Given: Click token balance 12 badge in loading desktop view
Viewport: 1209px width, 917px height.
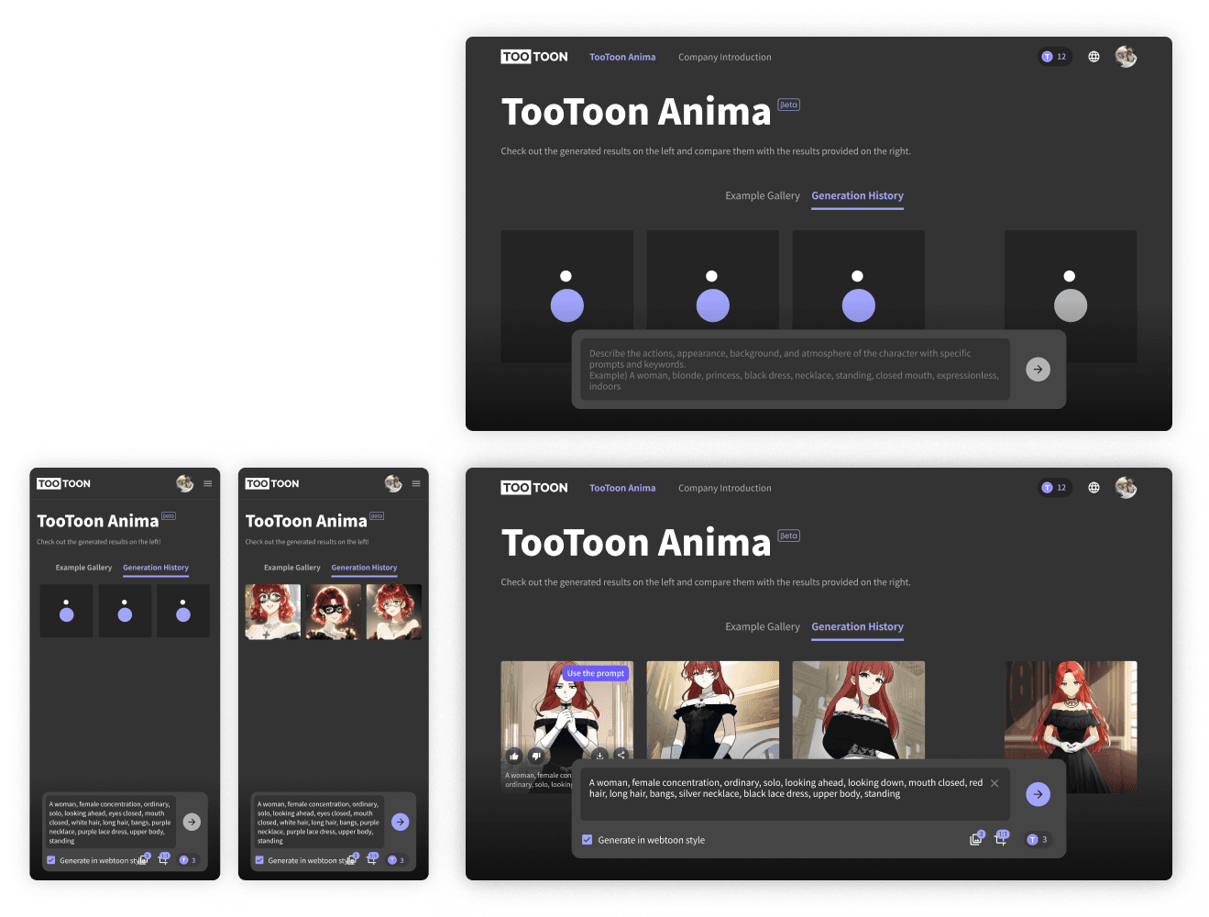Looking at the screenshot, I should click(1054, 57).
